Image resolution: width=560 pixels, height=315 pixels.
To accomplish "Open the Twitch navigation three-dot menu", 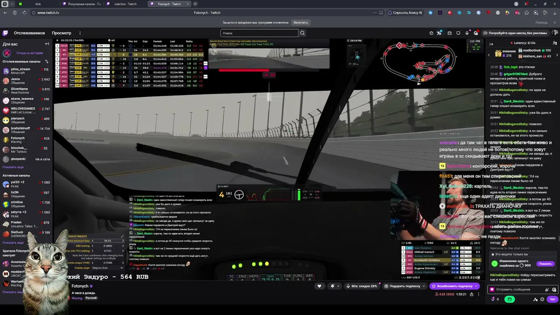I will (x=80, y=33).
